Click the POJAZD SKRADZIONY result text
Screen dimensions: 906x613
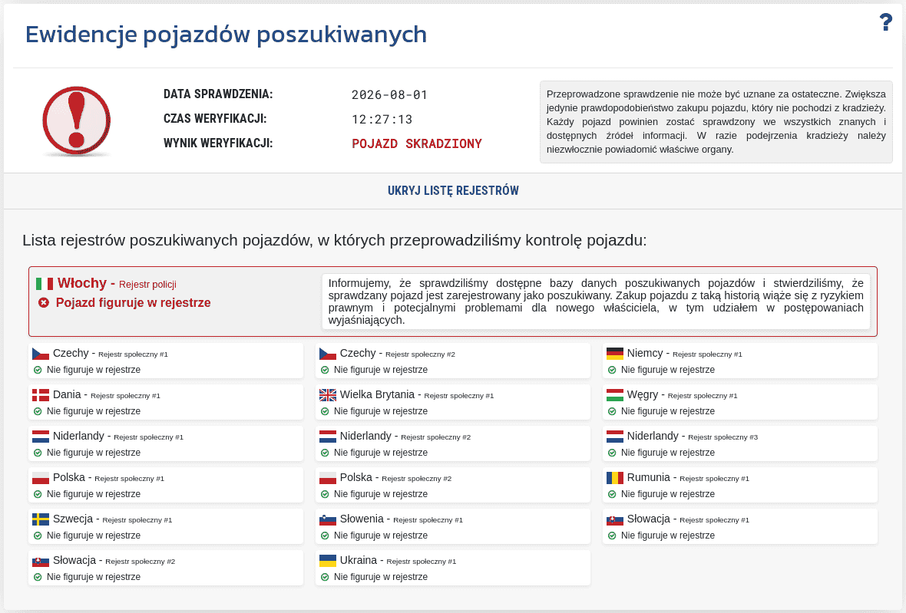[417, 143]
